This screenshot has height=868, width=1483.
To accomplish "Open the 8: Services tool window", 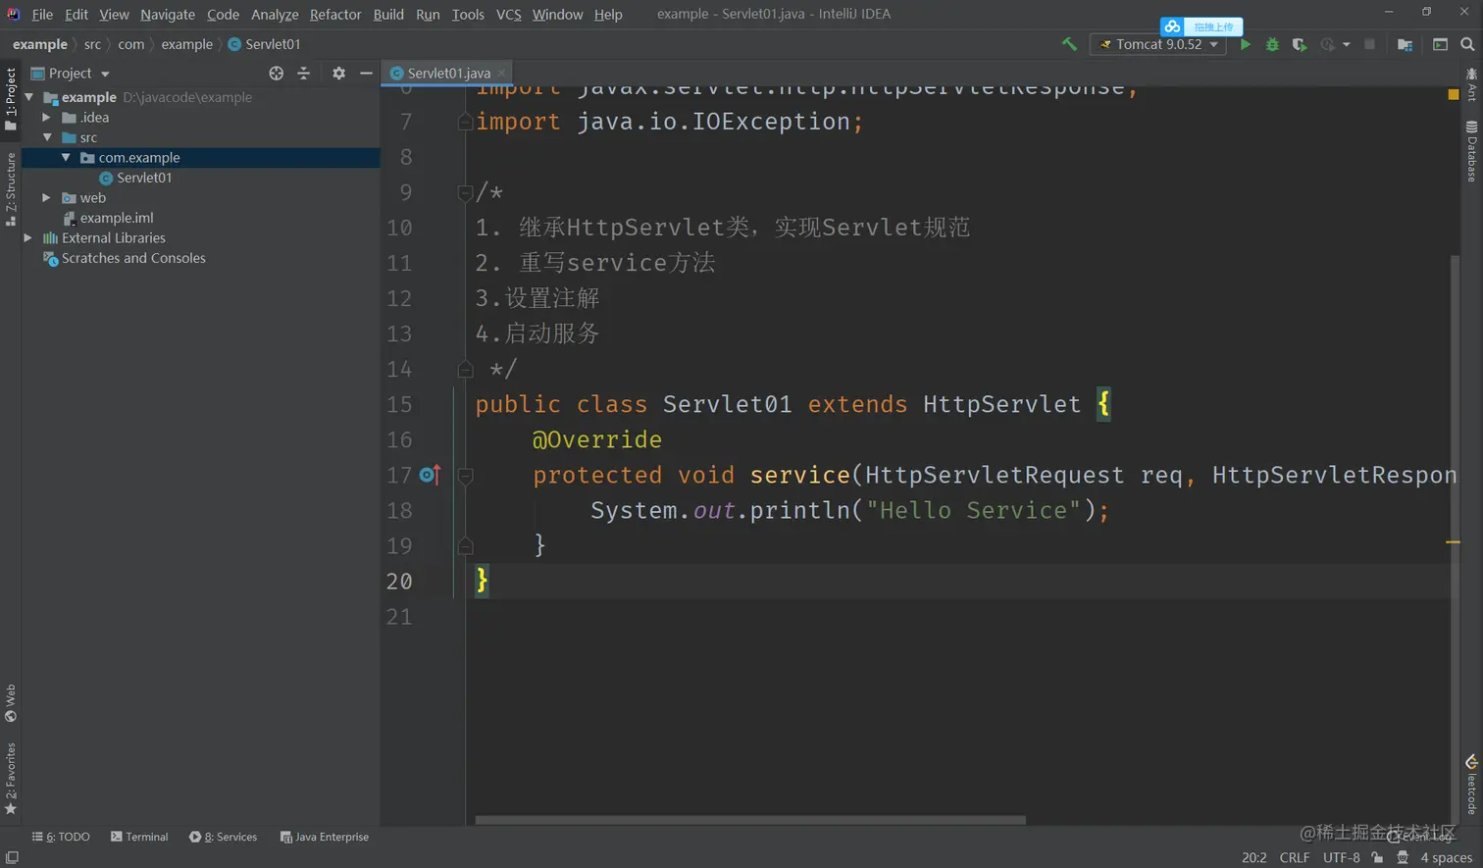I will pos(223,837).
